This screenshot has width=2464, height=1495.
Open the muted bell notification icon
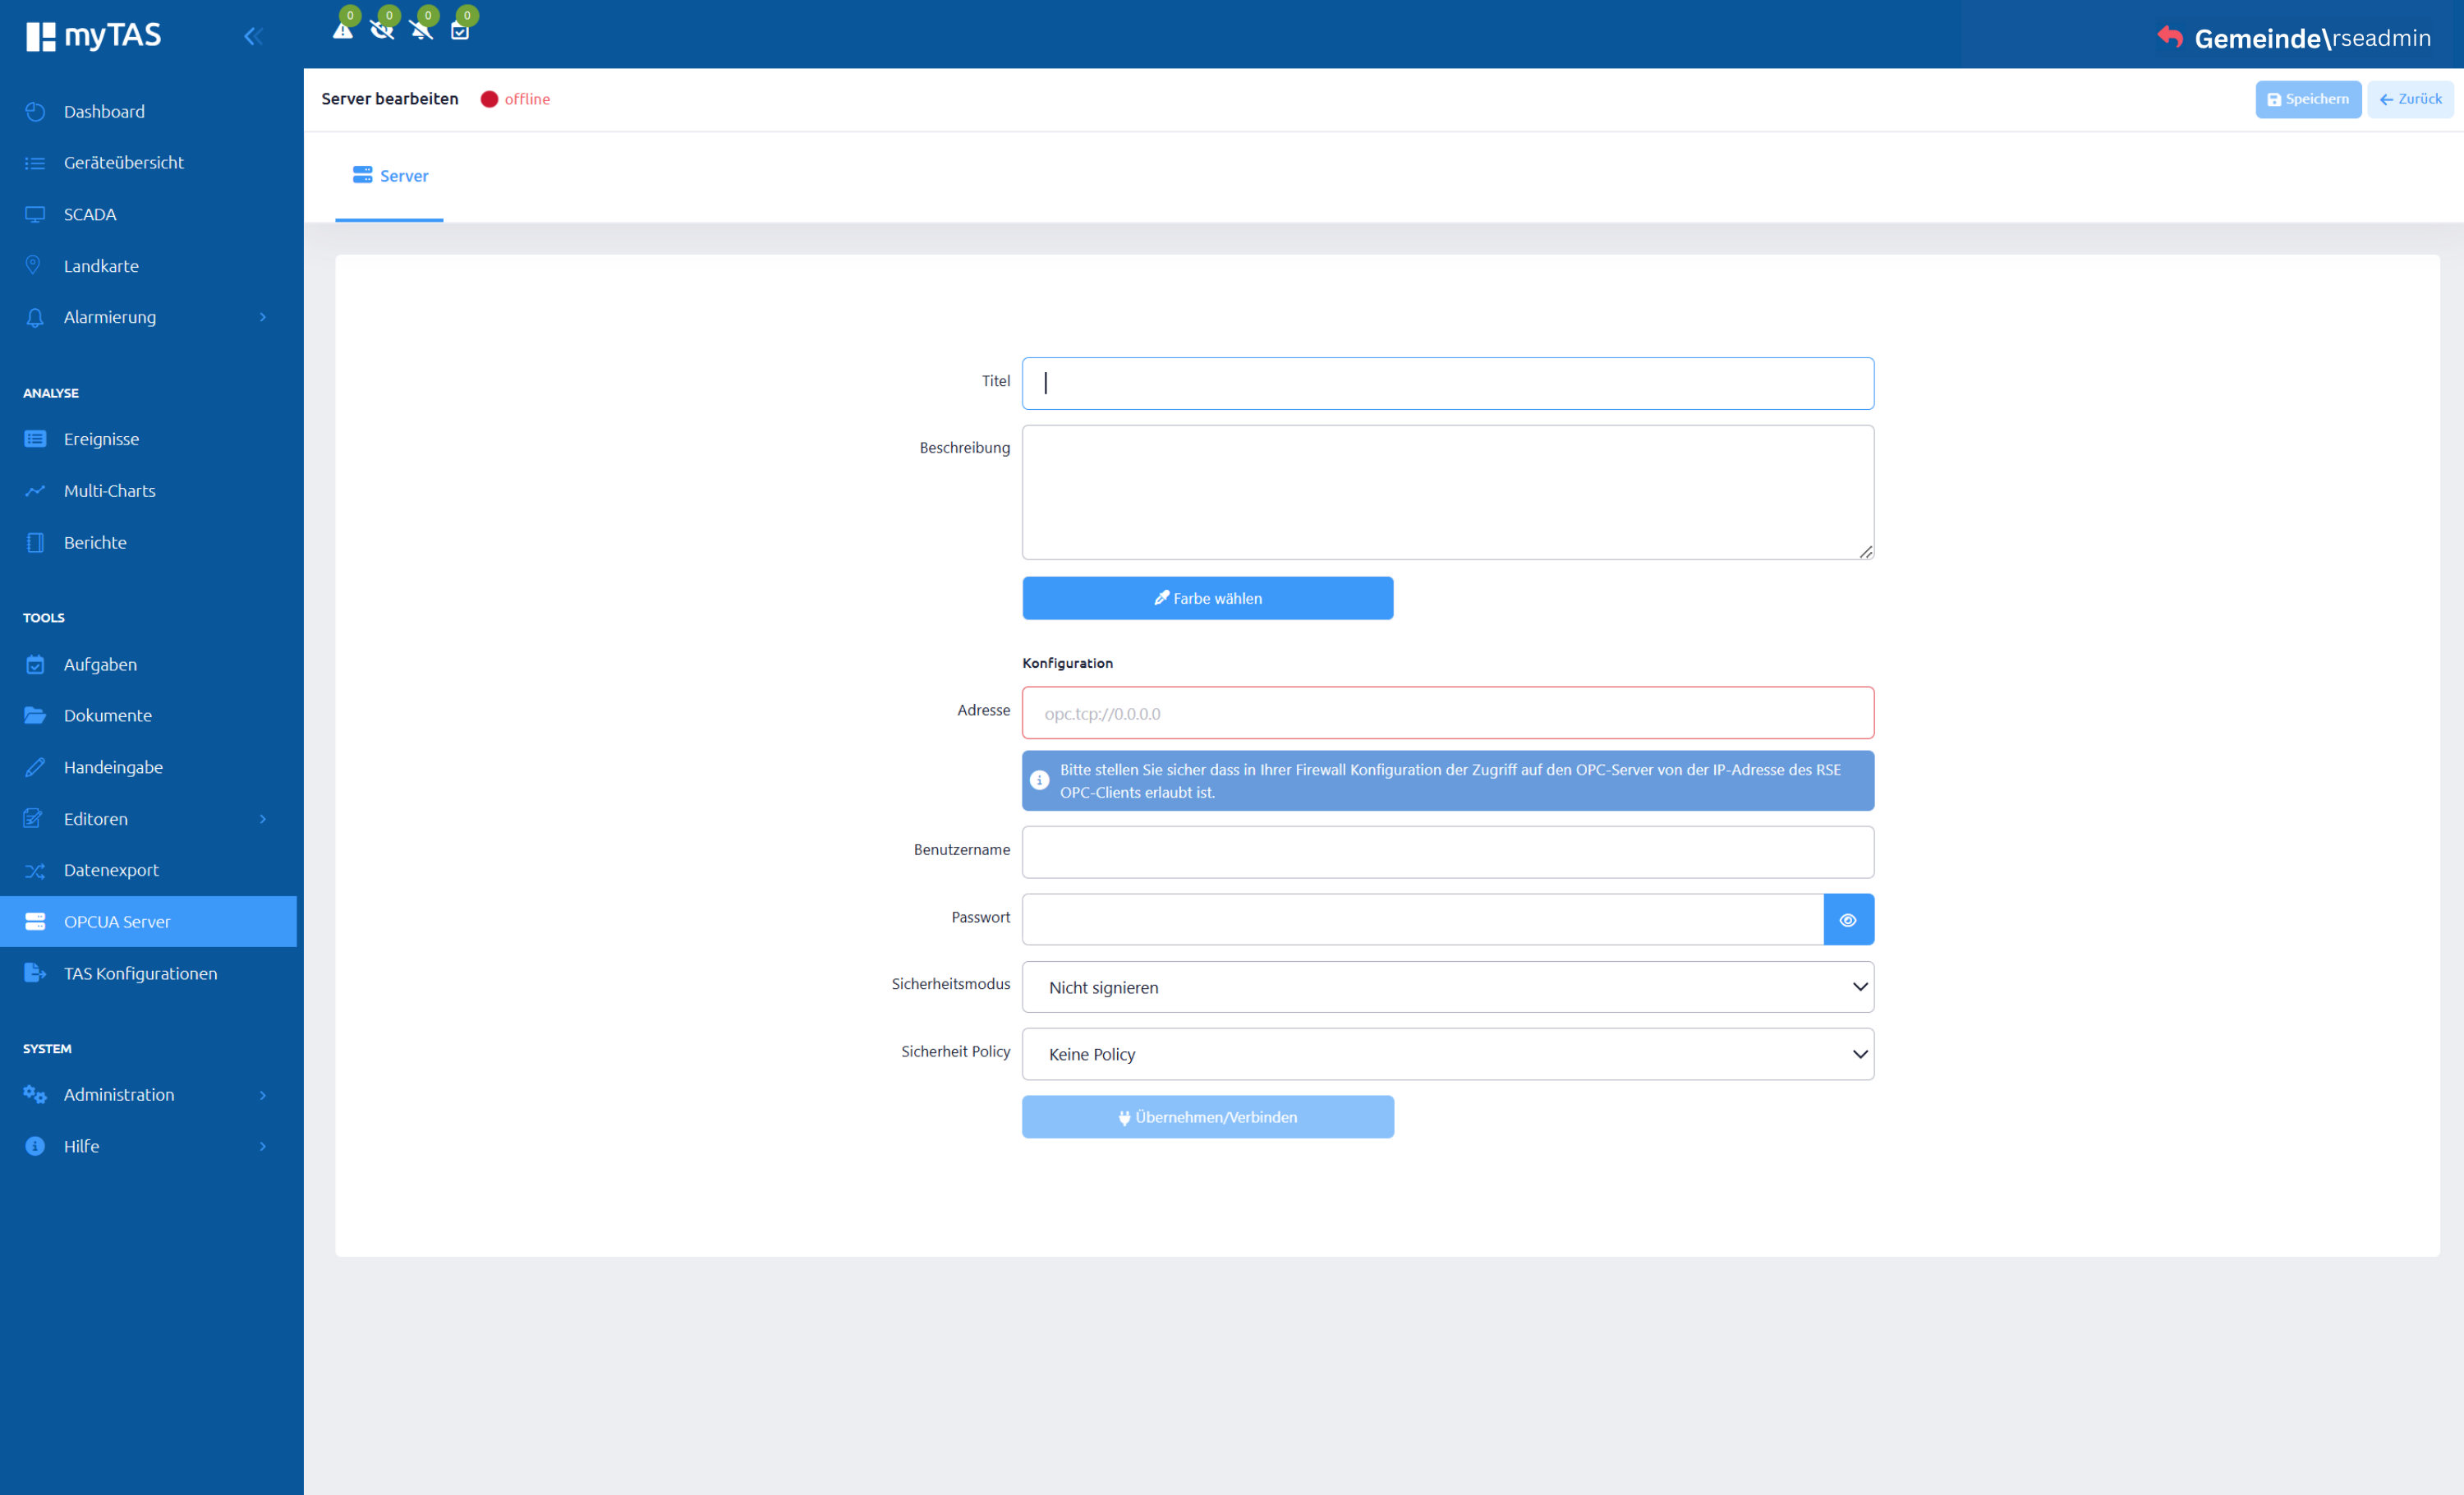(421, 30)
